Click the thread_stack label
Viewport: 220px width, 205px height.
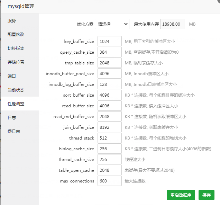[82, 138]
